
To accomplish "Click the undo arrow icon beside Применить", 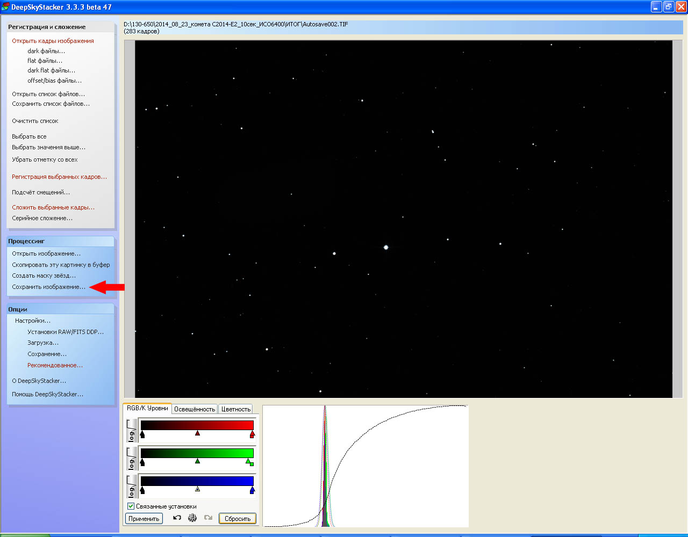I will click(177, 518).
